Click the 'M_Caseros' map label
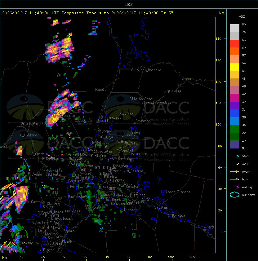Screen dimensions: 258x261 (135, 171)
